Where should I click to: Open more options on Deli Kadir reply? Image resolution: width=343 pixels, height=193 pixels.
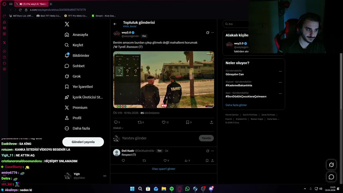[x=212, y=151]
